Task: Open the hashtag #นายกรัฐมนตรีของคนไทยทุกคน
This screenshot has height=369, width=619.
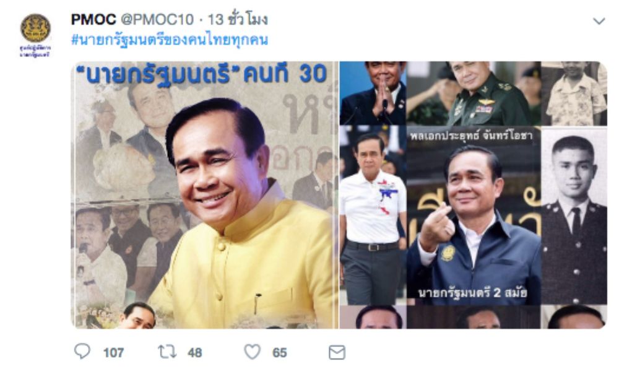Action: (170, 40)
